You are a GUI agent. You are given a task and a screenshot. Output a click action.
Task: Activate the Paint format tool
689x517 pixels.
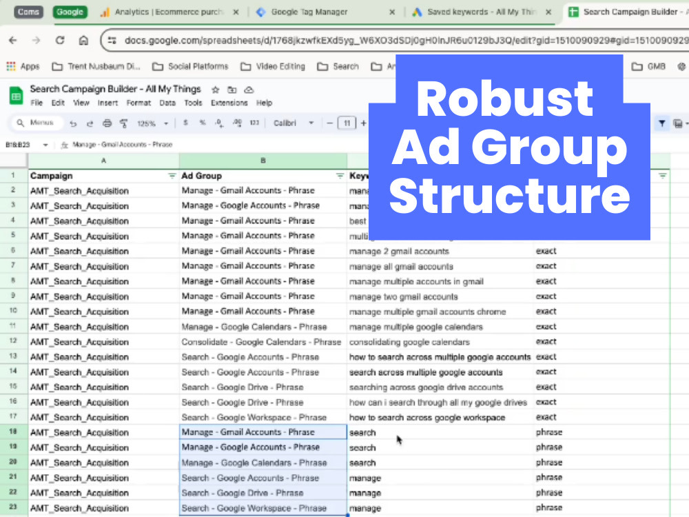[x=124, y=123]
